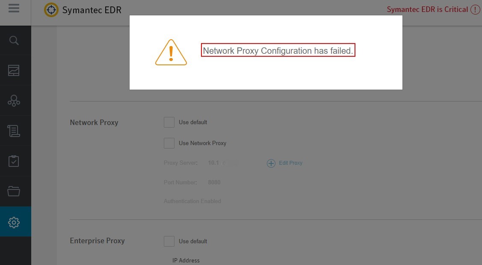
Task: Click the orange warning triangle in dialog
Action: pyautogui.click(x=171, y=52)
